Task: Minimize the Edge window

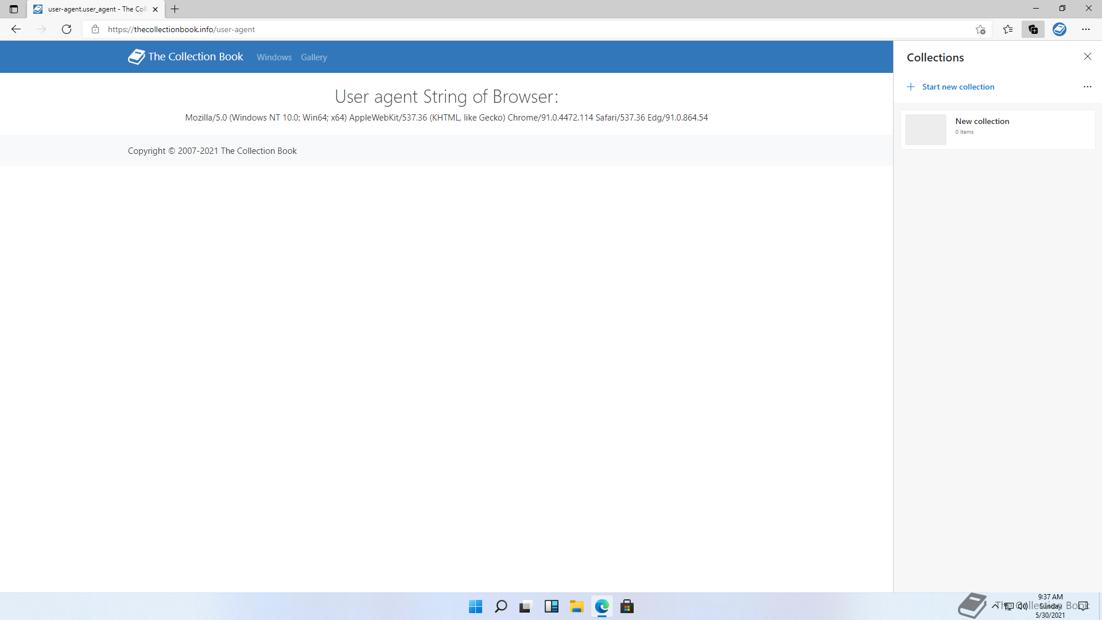Action: click(1036, 9)
